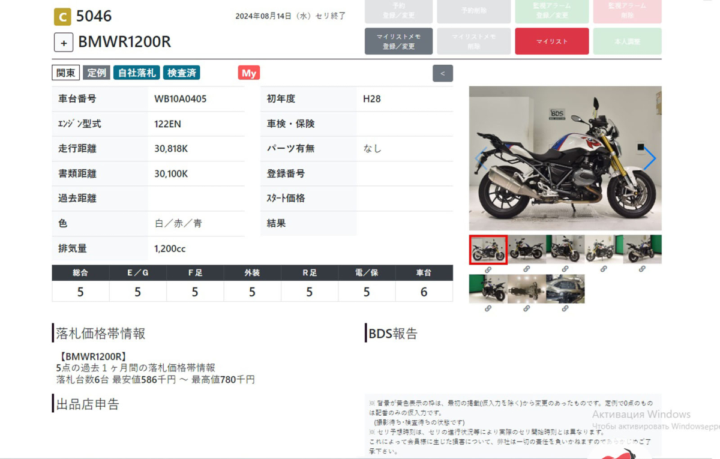Click mileage value 30,818K
Image resolution: width=720 pixels, height=459 pixels.
(x=171, y=149)
